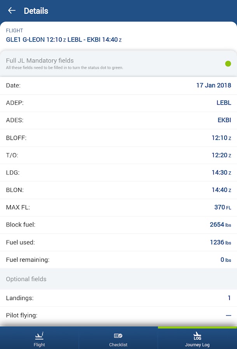237x349 pixels.
Task: Edit the T/O time 12:20
Action: [221, 155]
